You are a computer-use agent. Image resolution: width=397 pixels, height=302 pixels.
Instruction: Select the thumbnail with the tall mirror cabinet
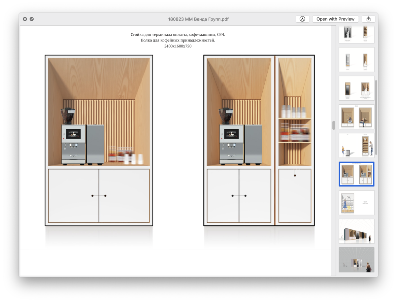click(x=356, y=88)
